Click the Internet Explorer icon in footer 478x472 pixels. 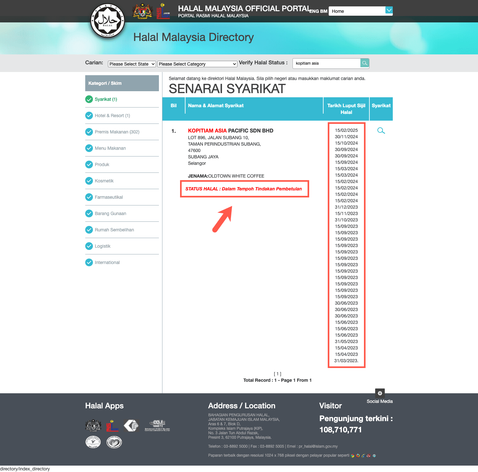click(363, 456)
